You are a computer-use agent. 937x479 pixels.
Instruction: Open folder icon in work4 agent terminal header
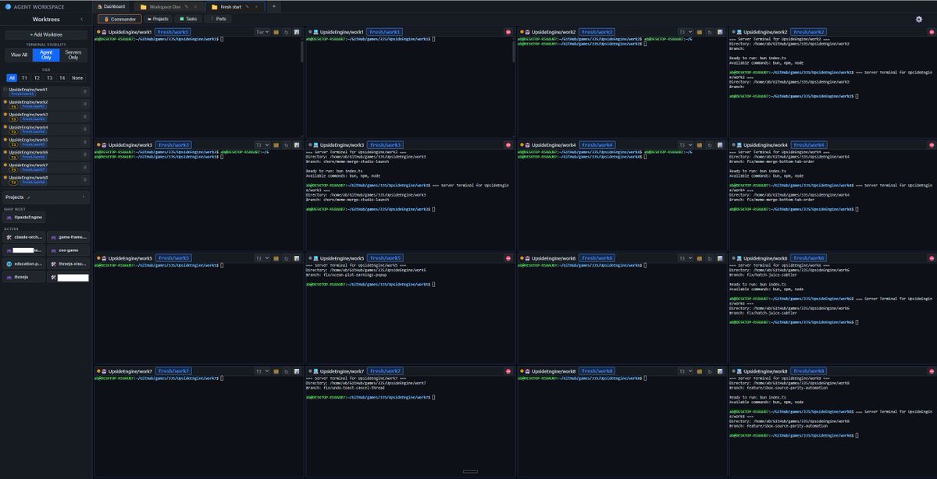tap(700, 144)
